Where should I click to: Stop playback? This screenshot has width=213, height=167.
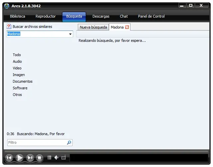coord(39,158)
